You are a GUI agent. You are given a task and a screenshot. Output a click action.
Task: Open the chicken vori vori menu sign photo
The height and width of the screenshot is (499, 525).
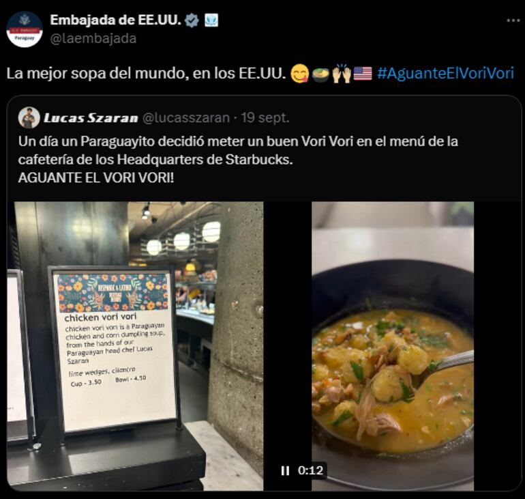click(135, 346)
